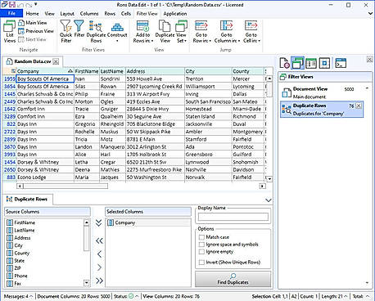Go to Main View
This screenshot has height=301, width=375.
[x=33, y=23]
